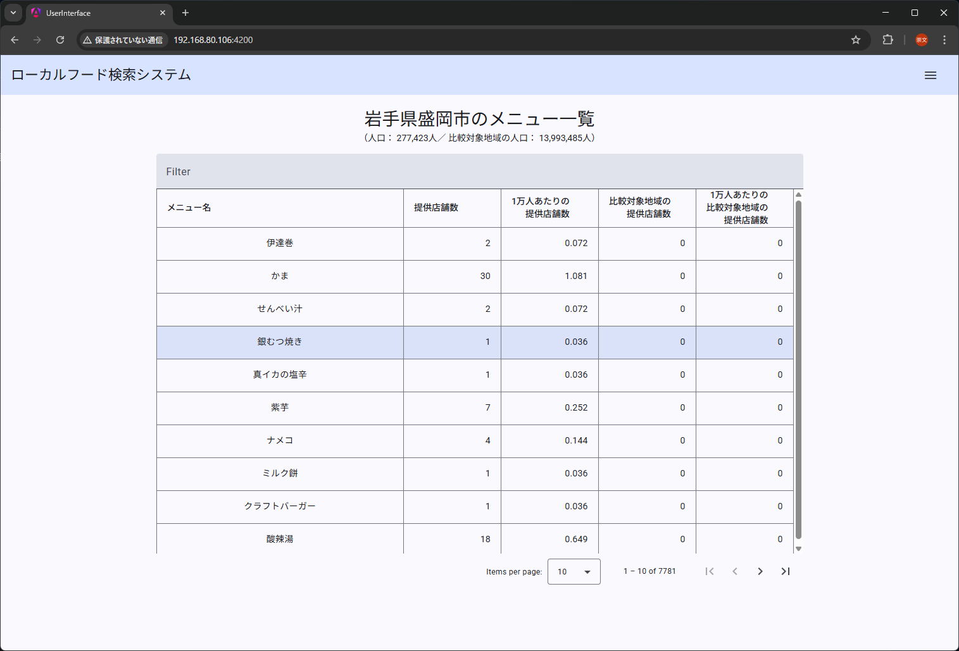Screen dimensions: 959x651
Task: Select the 紫芋 menu row
Action: (475, 408)
